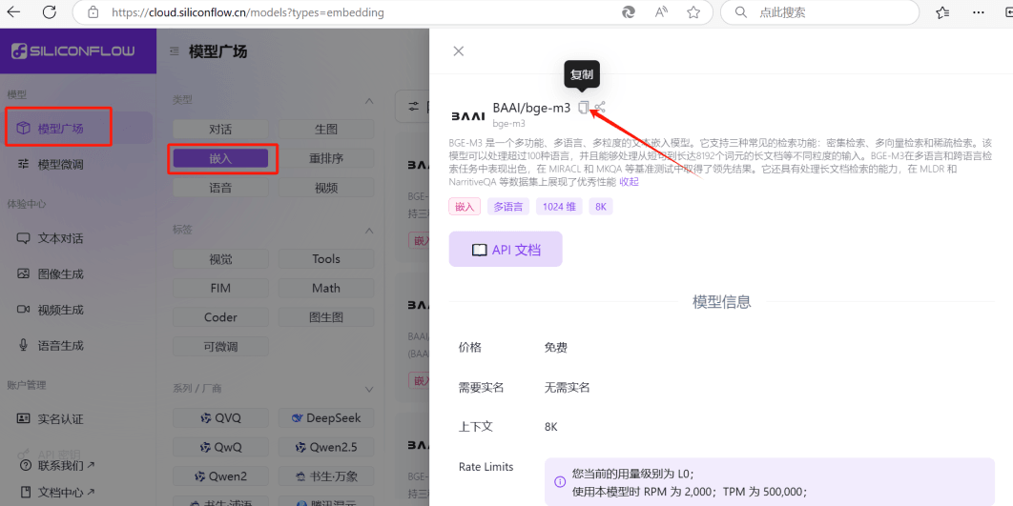Collapse the 类型 filter section
The height and width of the screenshot is (506, 1013).
369,100
